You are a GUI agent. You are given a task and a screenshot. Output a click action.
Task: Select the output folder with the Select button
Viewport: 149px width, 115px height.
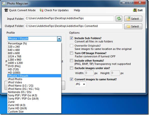tap(133, 26)
